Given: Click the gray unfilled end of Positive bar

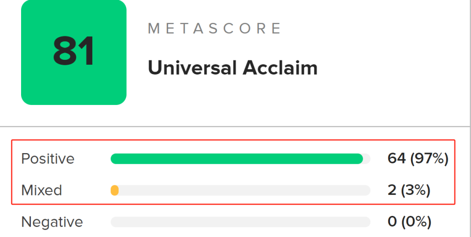Looking at the screenshot, I should [367, 158].
